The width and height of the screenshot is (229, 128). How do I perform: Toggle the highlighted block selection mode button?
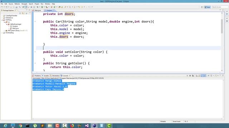coord(26,7)
